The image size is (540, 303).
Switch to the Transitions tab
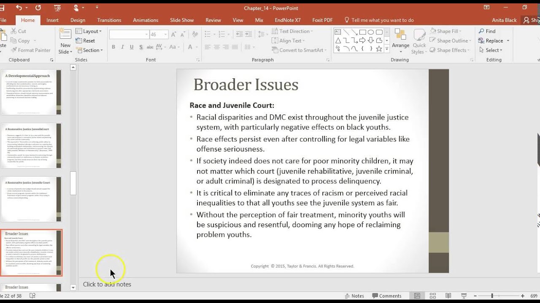(109, 20)
